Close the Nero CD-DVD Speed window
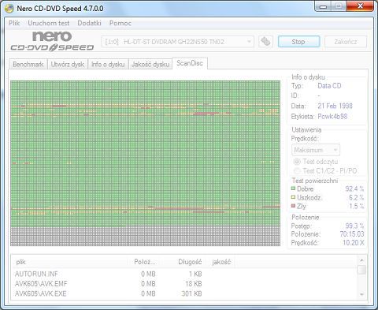The image size is (378, 310). 360,6
